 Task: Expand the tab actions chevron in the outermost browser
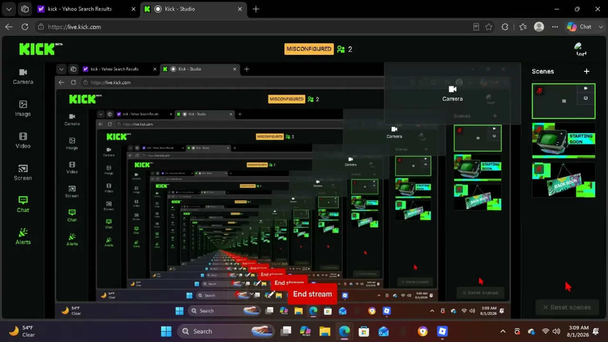pos(9,9)
